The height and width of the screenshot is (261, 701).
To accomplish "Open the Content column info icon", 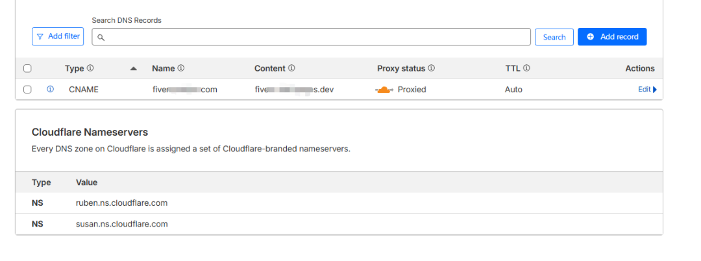I will (292, 68).
